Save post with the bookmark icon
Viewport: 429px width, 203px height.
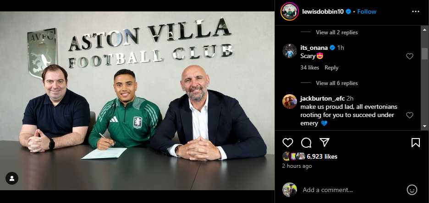[415, 143]
